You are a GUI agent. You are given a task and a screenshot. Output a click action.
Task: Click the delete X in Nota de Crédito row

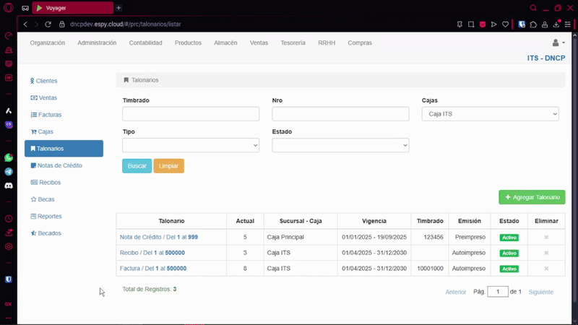tap(546, 237)
